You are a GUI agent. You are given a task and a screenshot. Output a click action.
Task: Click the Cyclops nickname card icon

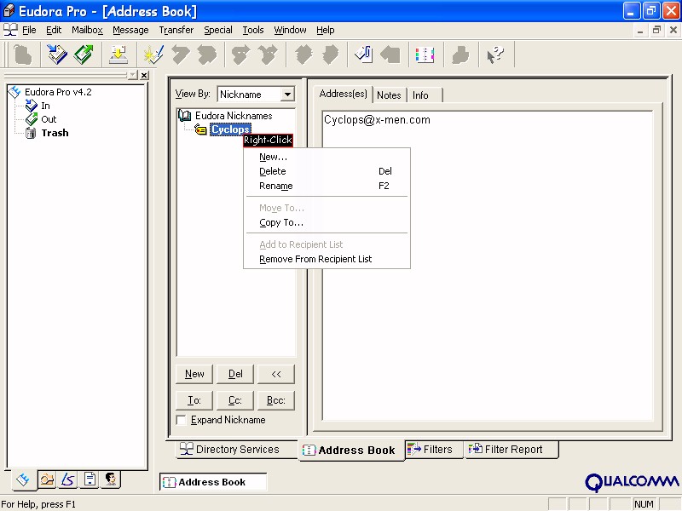200,129
